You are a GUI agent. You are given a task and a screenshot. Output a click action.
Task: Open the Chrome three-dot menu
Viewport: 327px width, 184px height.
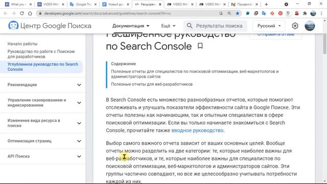(321, 13)
